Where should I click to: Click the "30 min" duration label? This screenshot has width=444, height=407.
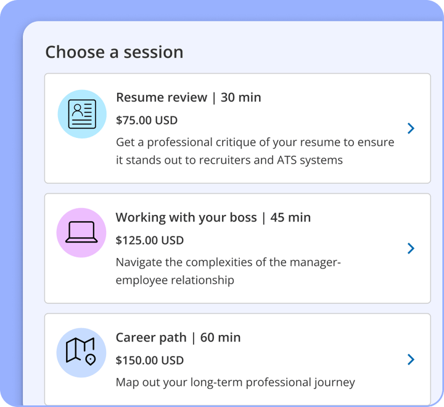241,97
